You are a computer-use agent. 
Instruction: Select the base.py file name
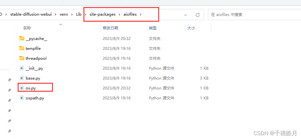pos(33,78)
